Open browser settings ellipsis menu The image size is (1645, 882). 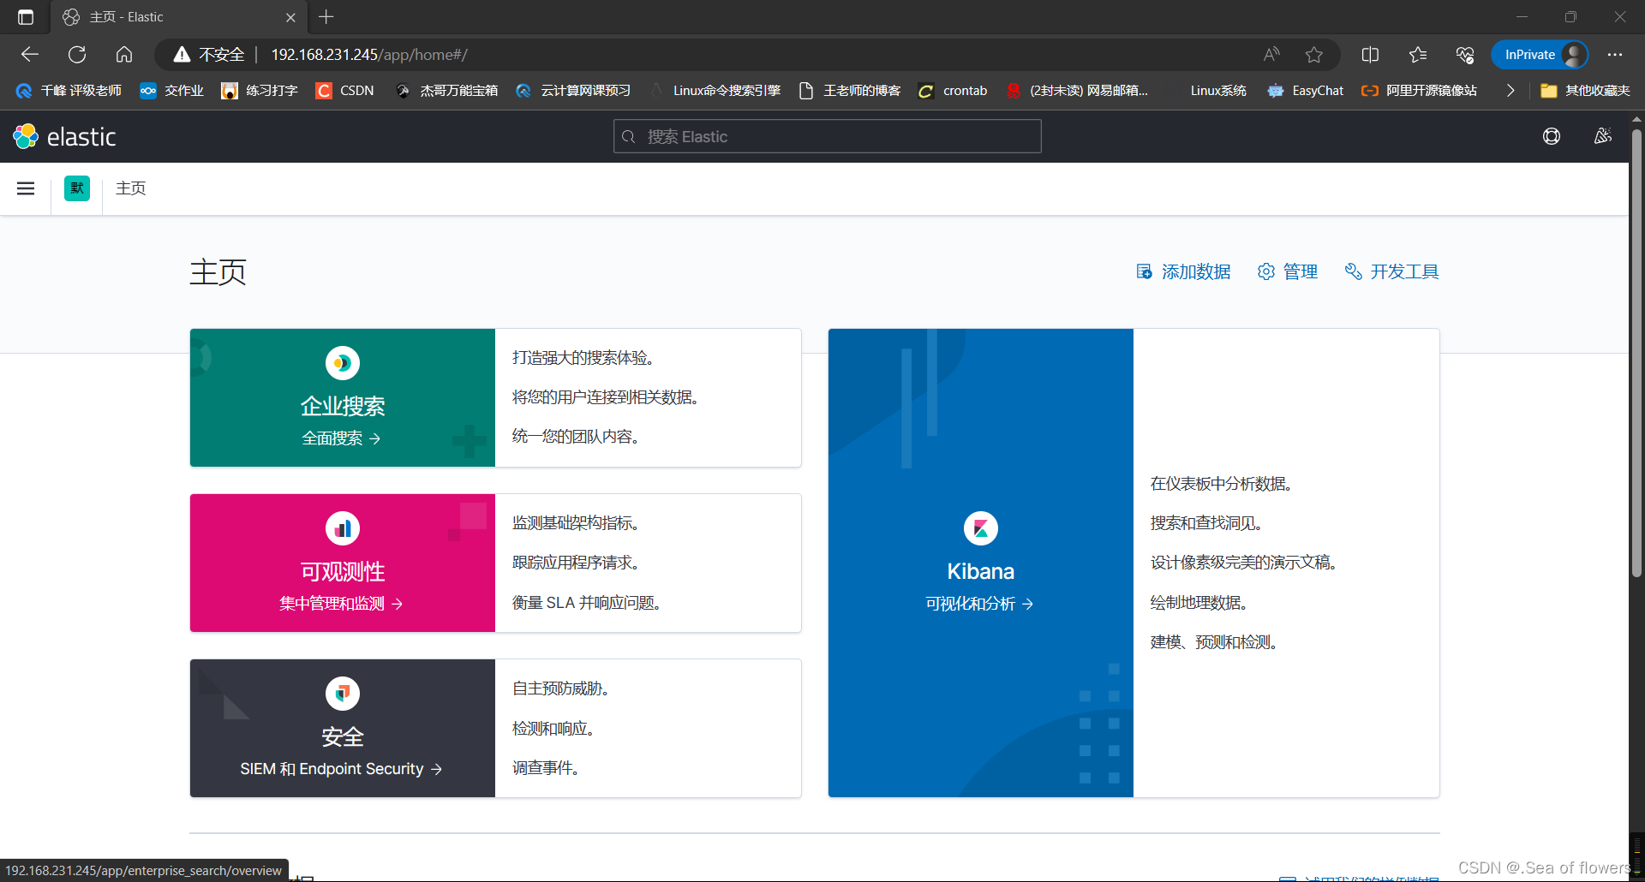(1615, 55)
